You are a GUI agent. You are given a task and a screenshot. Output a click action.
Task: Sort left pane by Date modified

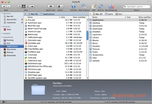pos(79,17)
